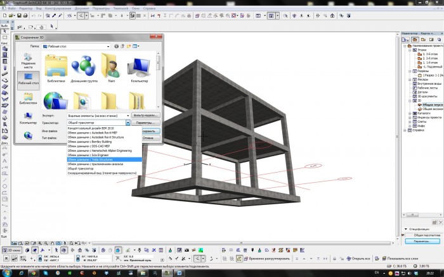444x277 pixels.
Task: Click the Save (floppy disk) toolbar icon
Action: (x=19, y=16)
